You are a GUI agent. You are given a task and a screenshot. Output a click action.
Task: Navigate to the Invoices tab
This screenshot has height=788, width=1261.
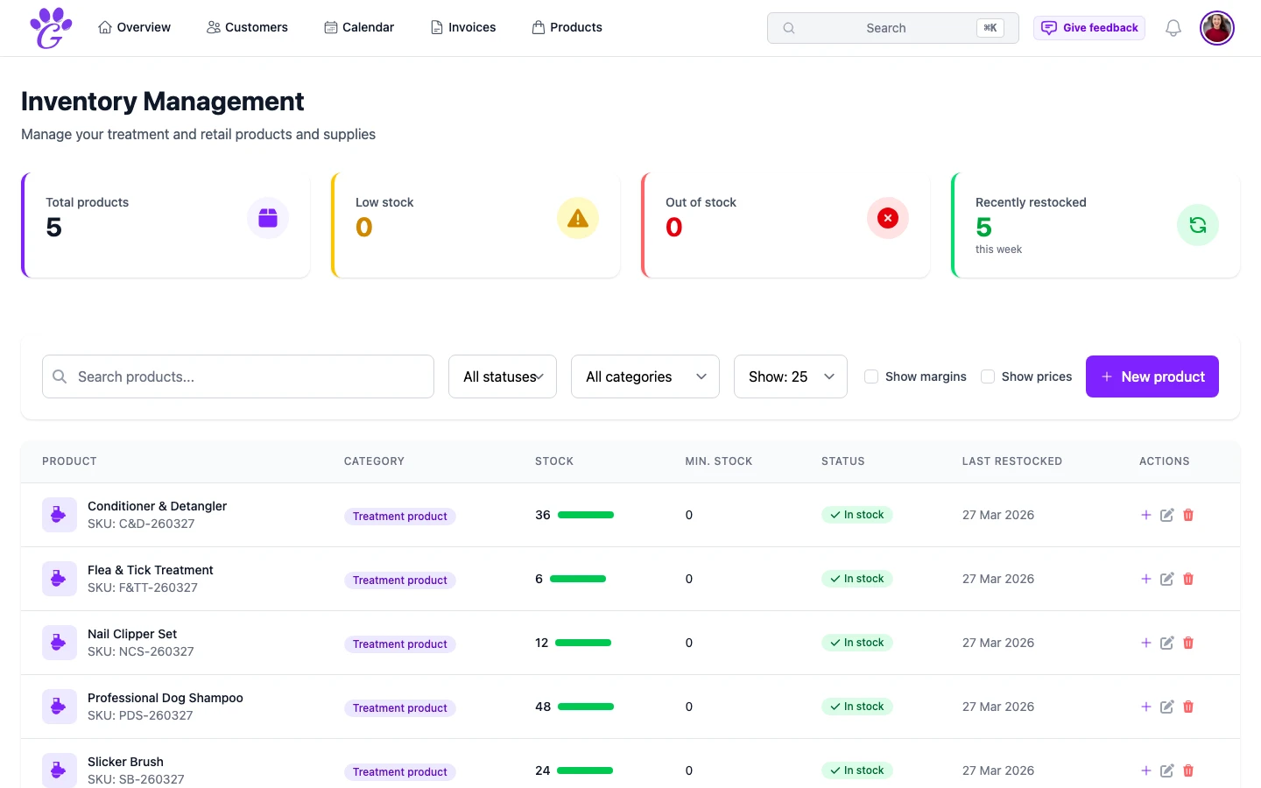(x=463, y=27)
